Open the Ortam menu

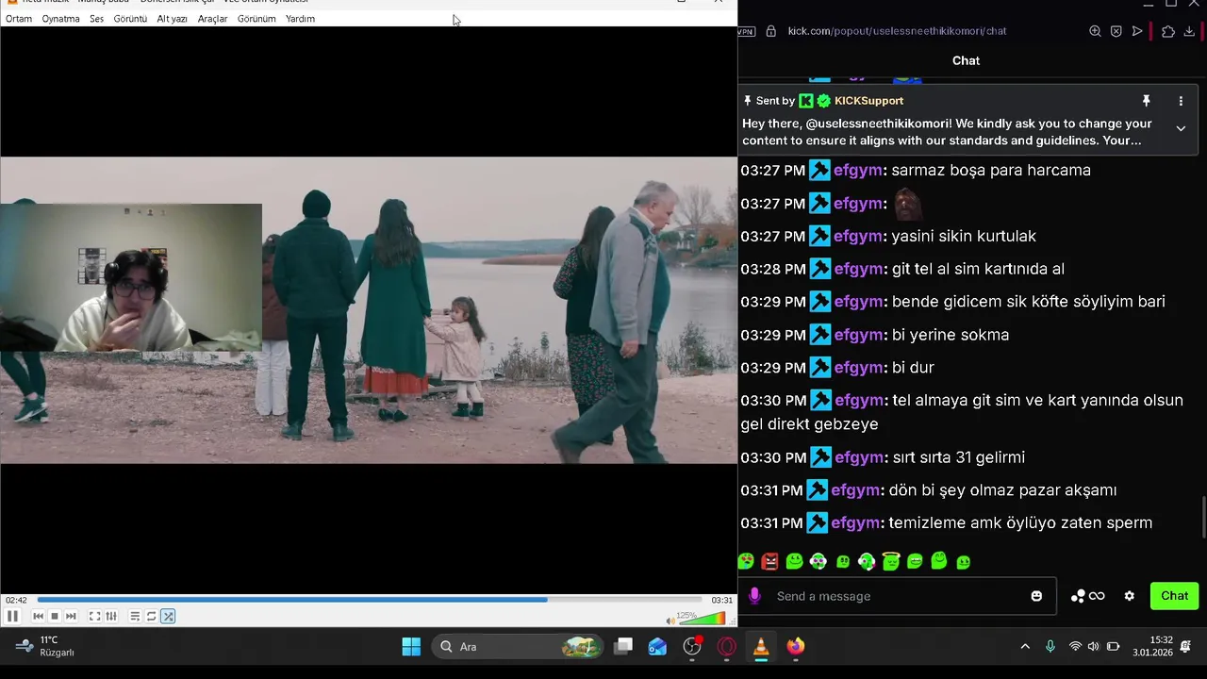[x=19, y=19]
